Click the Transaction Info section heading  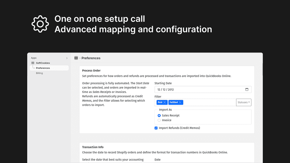(93, 147)
